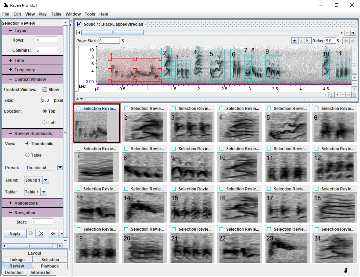Open the Sound 1 dropdown
The height and width of the screenshot is (277, 360).
[x=46, y=180]
